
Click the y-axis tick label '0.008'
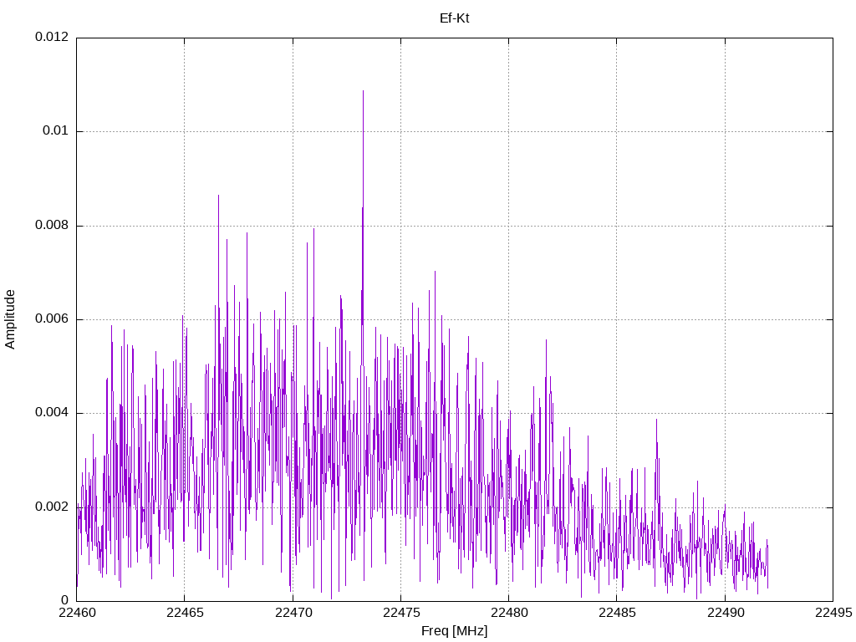tap(52, 226)
